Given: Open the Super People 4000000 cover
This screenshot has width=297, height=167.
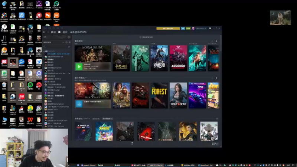Looking at the screenshot, I should [178, 58].
